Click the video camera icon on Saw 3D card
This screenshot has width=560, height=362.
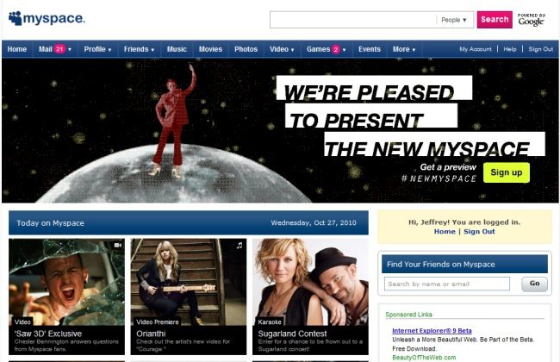point(118,245)
